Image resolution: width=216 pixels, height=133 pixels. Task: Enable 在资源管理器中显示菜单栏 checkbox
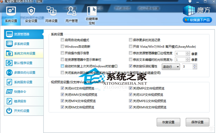pyautogui.click(x=62, y=60)
